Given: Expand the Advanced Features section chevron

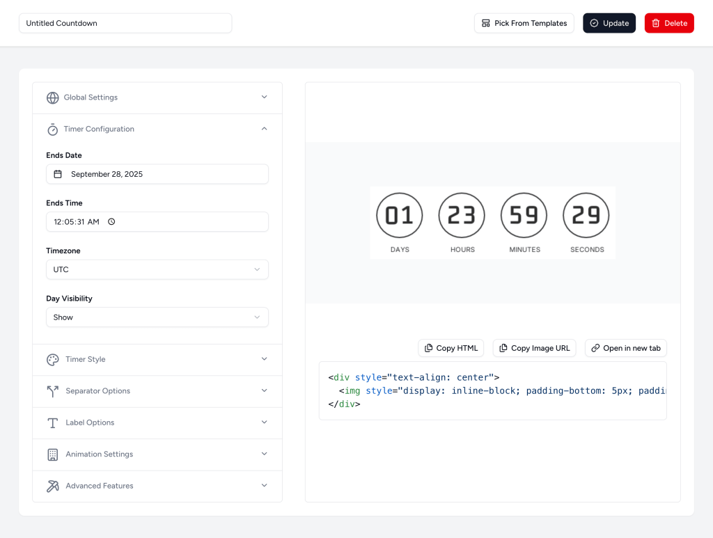Looking at the screenshot, I should coord(264,486).
